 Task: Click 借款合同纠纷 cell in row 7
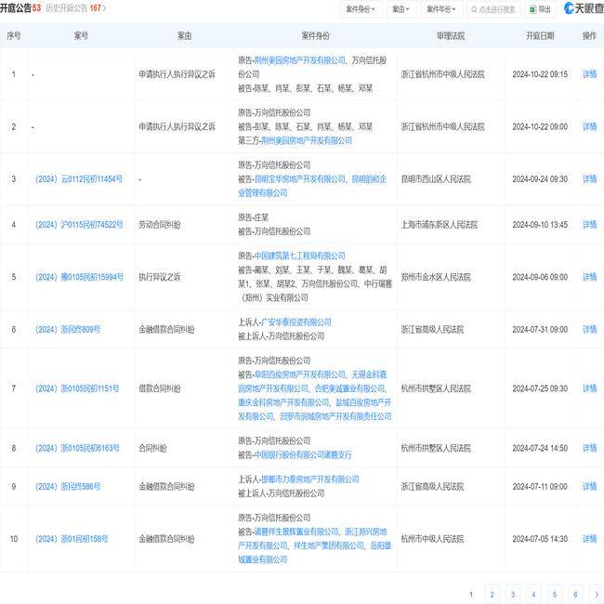160,388
